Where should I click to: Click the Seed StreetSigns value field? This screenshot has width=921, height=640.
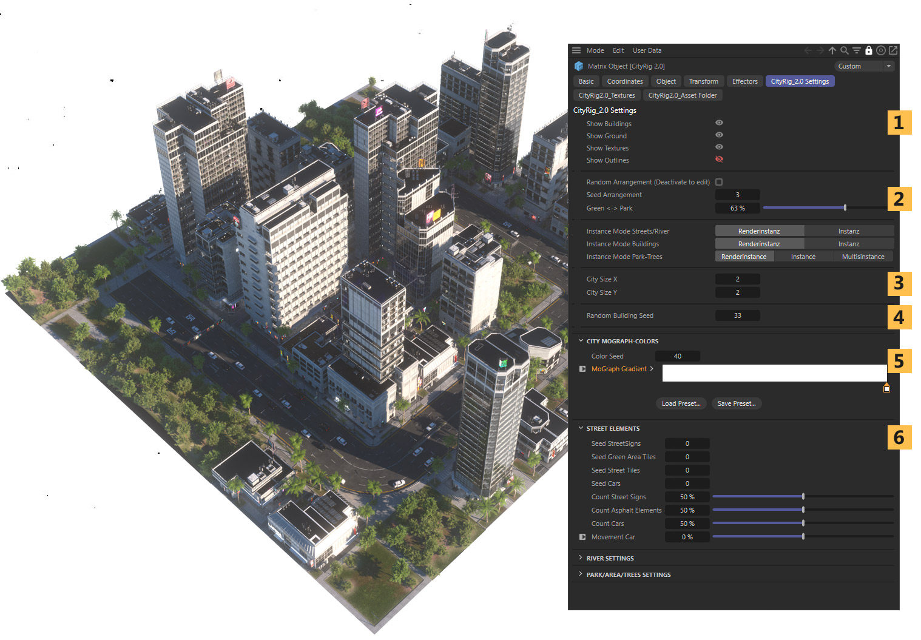point(687,443)
